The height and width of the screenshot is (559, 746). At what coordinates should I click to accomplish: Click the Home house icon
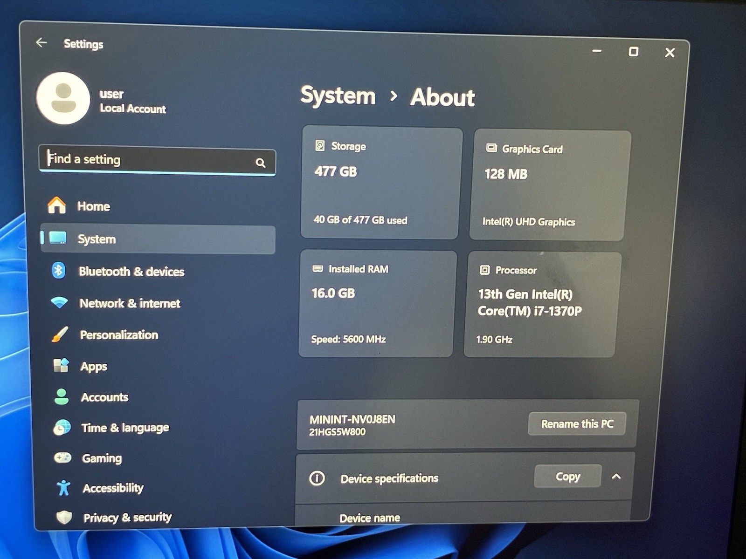(x=57, y=205)
